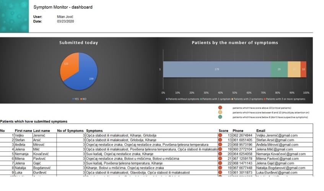Viewport: 324px width, 191px height.
Task: Click the 'No of Symptoms' column header
Action: point(70,131)
